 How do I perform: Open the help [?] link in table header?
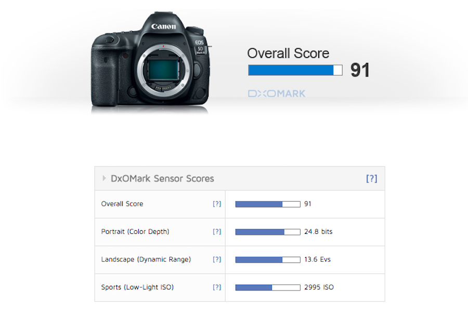(371, 178)
